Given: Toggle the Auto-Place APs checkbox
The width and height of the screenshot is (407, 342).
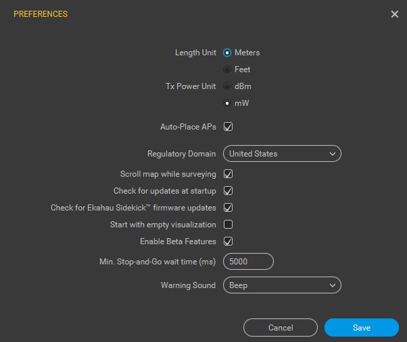Looking at the screenshot, I should [x=229, y=126].
